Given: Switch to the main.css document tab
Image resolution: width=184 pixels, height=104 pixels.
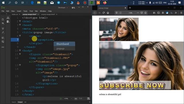Looking at the screenshot, I should tap(15, 14).
